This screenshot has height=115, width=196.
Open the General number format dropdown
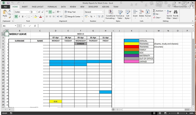pyautogui.click(x=103, y=12)
